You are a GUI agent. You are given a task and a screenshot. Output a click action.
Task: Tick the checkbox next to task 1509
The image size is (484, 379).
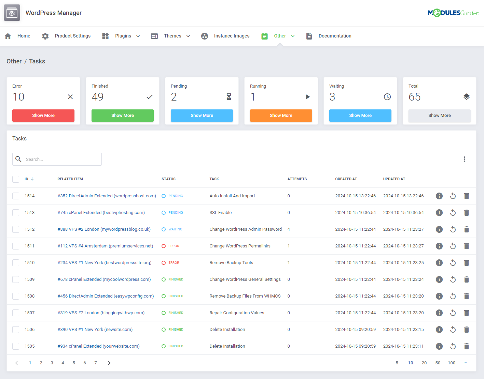[x=15, y=279]
